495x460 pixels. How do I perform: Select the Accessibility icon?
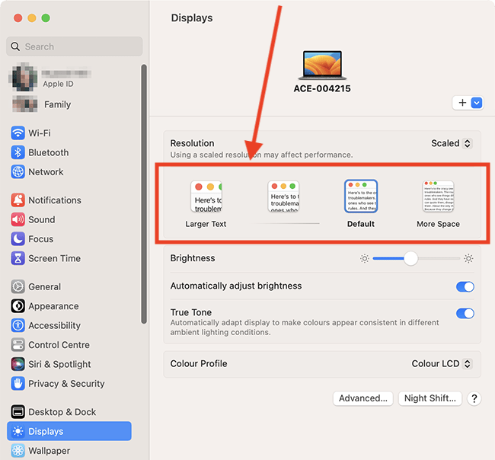pos(18,325)
